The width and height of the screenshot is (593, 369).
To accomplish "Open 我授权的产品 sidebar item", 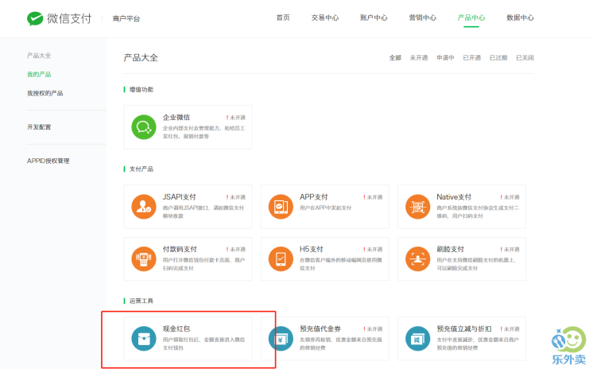I will tap(45, 93).
